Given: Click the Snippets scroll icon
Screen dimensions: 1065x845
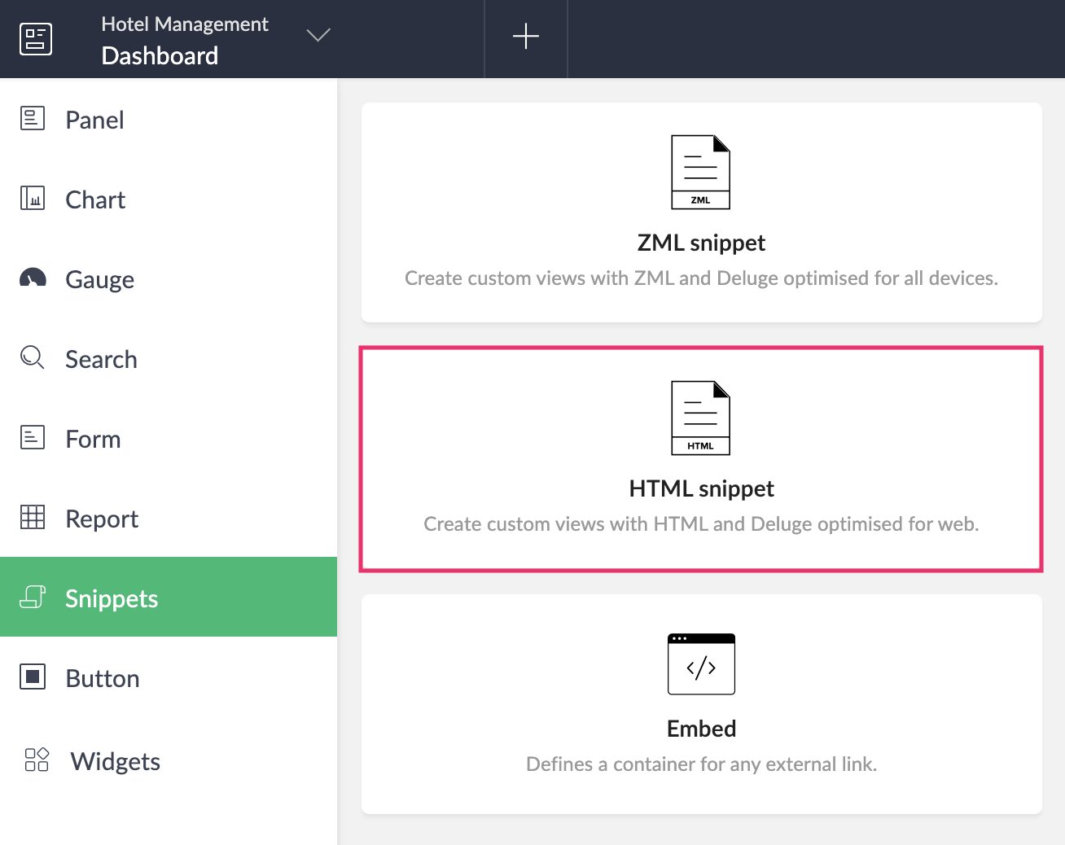Looking at the screenshot, I should click(x=33, y=598).
